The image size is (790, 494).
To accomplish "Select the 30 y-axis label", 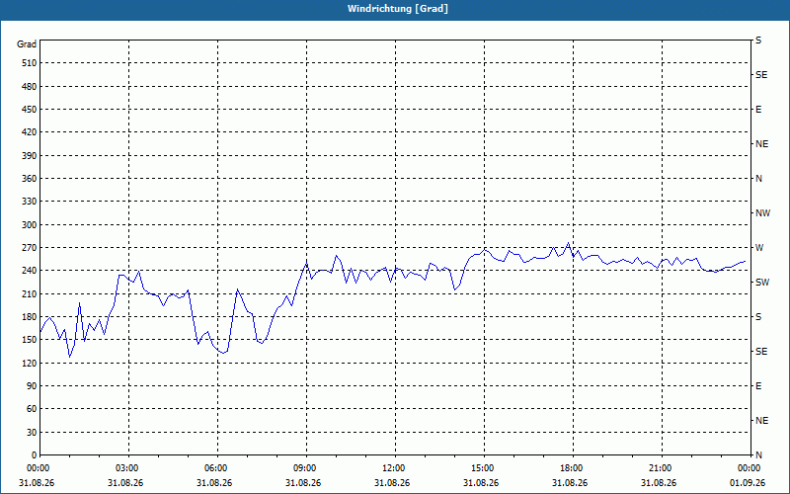I will point(32,433).
